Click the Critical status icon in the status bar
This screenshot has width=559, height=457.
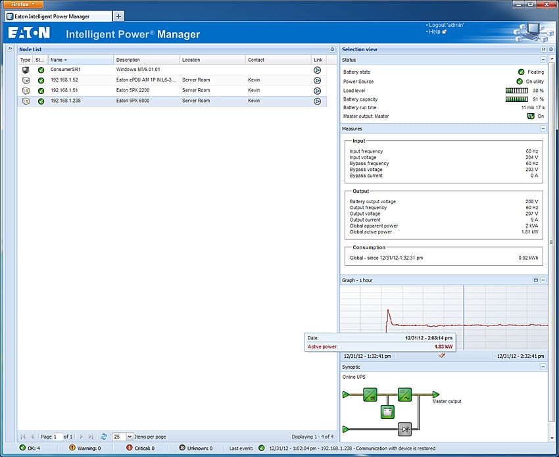130,448
